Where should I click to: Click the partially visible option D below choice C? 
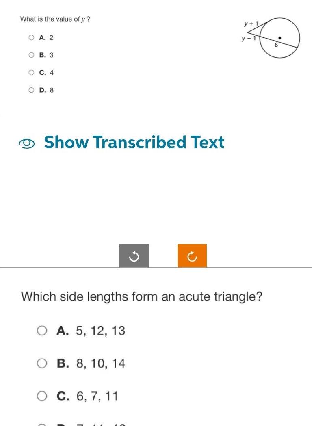(41, 424)
